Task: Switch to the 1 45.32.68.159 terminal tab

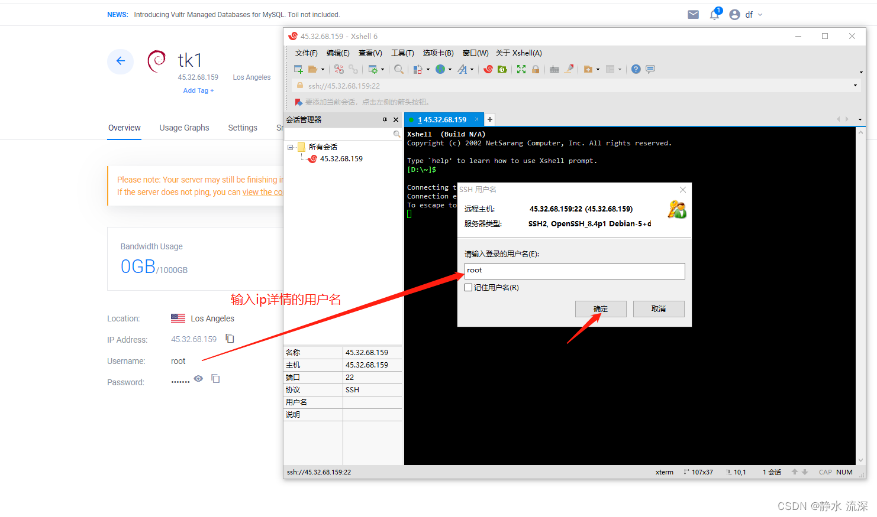Action: pos(444,120)
